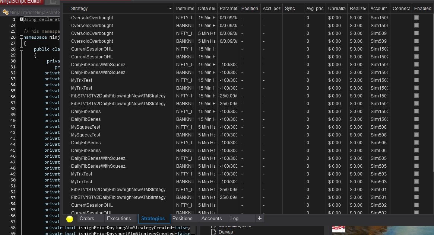The width and height of the screenshot is (434, 235).
Task: Click the Avg. price column header
Action: pos(315,9)
